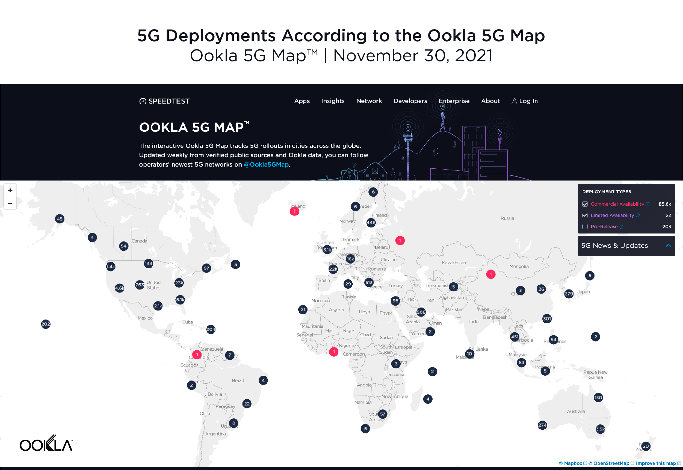683x470 pixels.
Task: Open the 3.1k cluster over the United Kingdom
Action: (327, 249)
